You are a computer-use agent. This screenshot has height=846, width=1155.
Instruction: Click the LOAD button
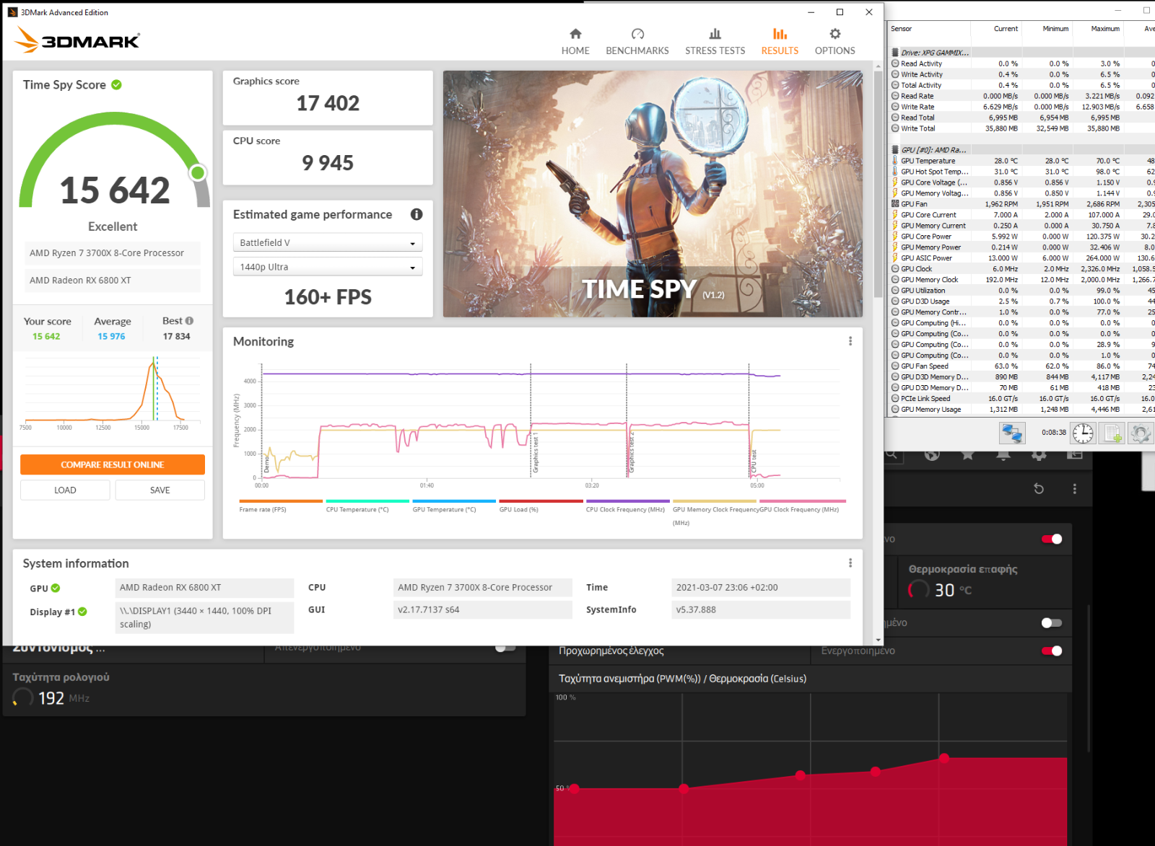[65, 490]
